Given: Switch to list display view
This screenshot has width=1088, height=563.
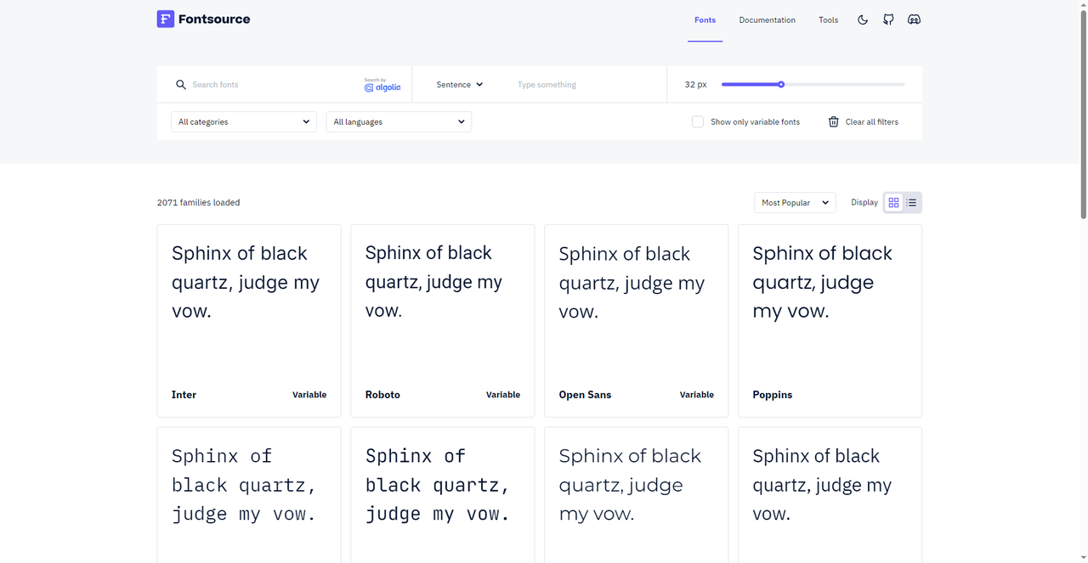Looking at the screenshot, I should (x=911, y=203).
